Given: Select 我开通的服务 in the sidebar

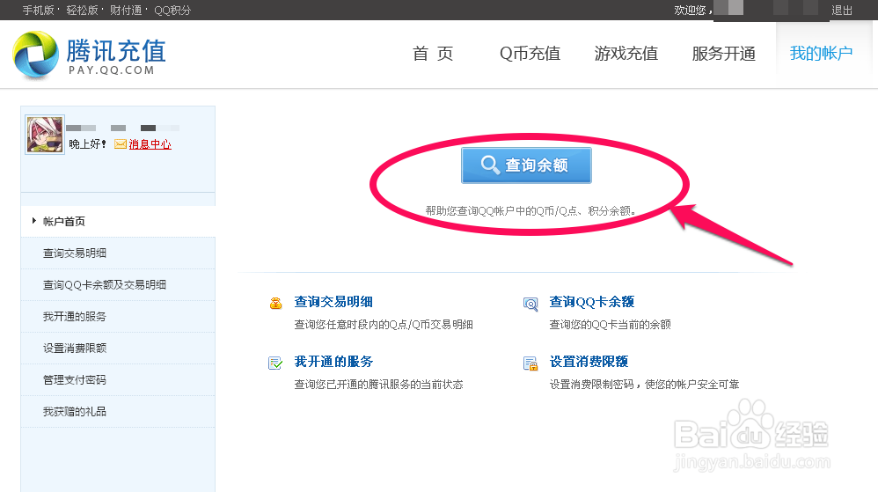Looking at the screenshot, I should click(118, 317).
